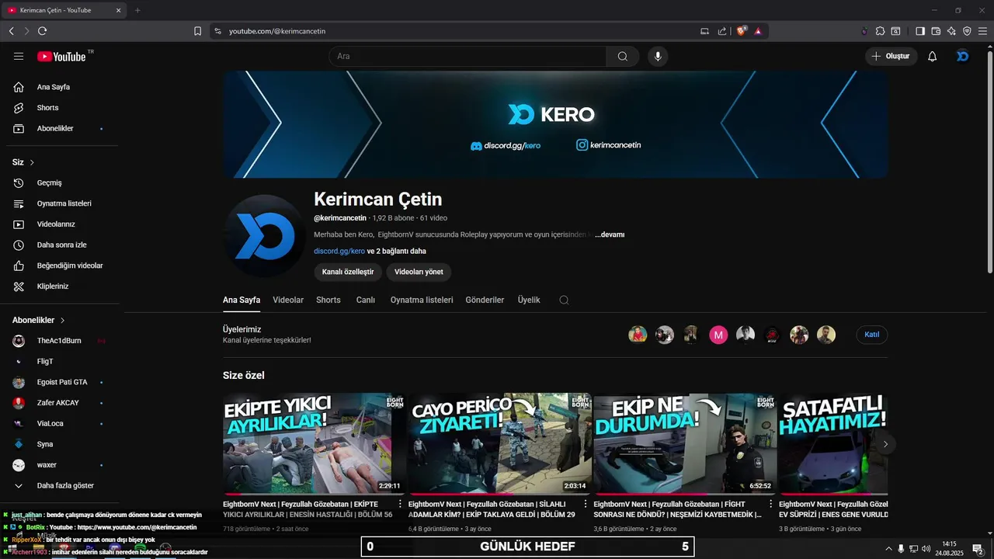Click install app icon in address bar

click(x=705, y=31)
